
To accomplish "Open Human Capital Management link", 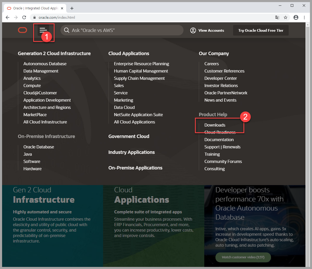I will 141,71.
